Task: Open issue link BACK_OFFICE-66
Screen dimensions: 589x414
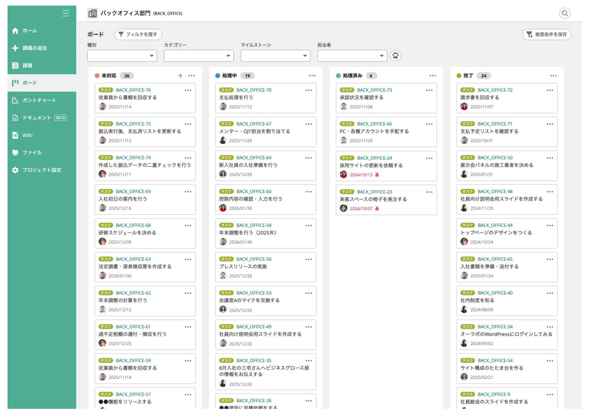Action: tap(374, 124)
